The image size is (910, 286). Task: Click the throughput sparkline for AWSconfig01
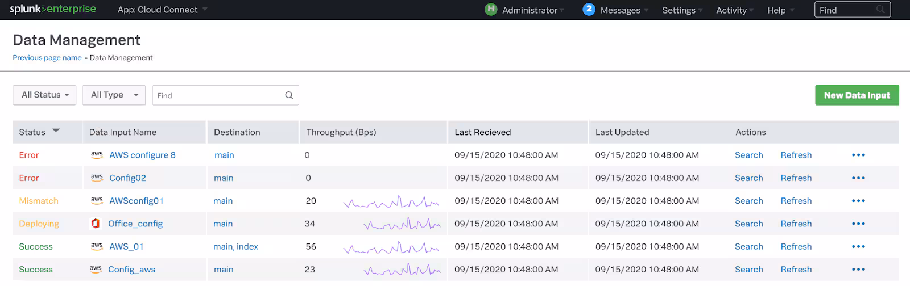tap(391, 202)
